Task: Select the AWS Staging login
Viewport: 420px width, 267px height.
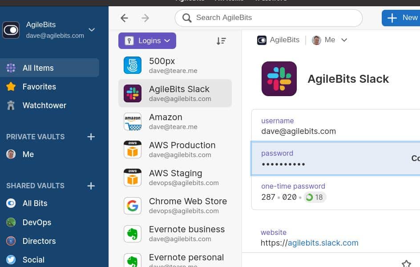Action: 175,178
